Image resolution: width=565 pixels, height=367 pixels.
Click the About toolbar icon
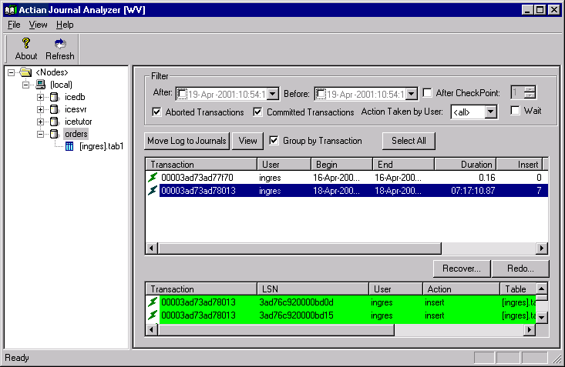pyautogui.click(x=25, y=44)
